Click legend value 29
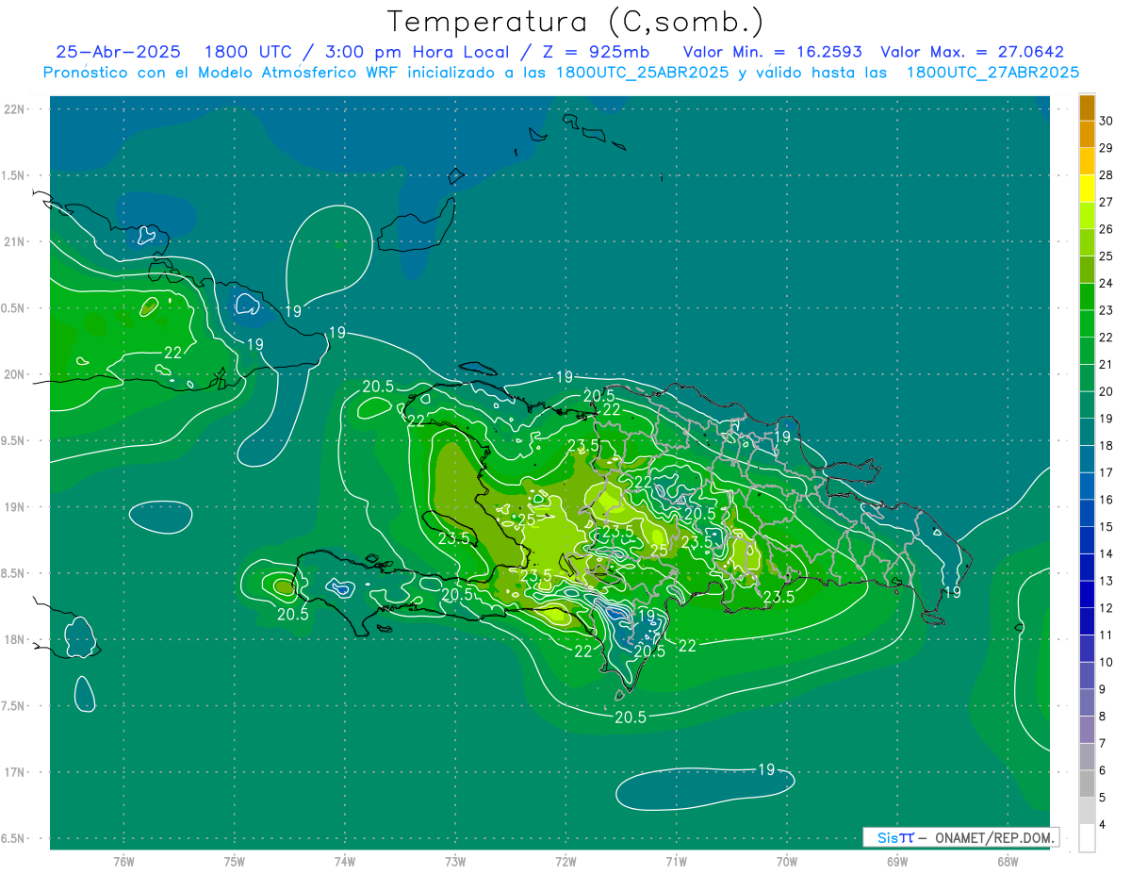Screen dimensions: 1131x874 coord(1106,148)
